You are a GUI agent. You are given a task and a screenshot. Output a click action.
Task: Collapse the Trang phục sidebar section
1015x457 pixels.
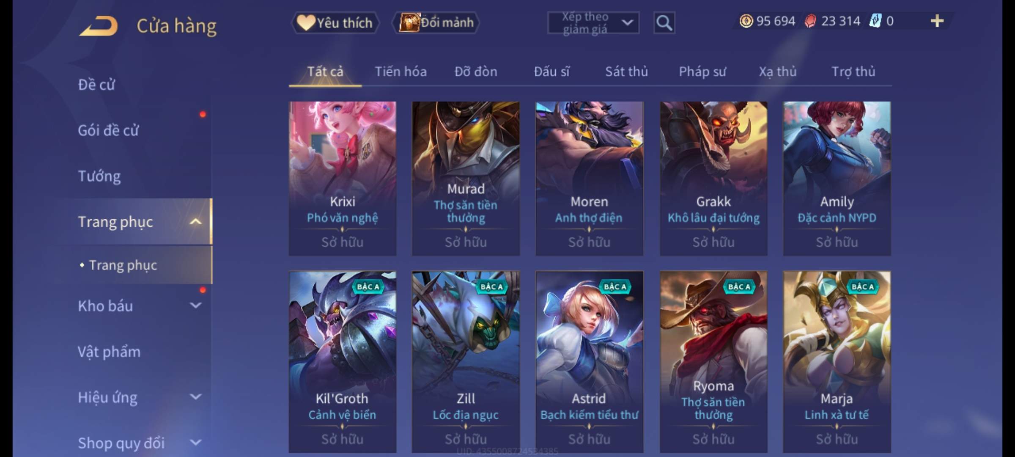[195, 222]
